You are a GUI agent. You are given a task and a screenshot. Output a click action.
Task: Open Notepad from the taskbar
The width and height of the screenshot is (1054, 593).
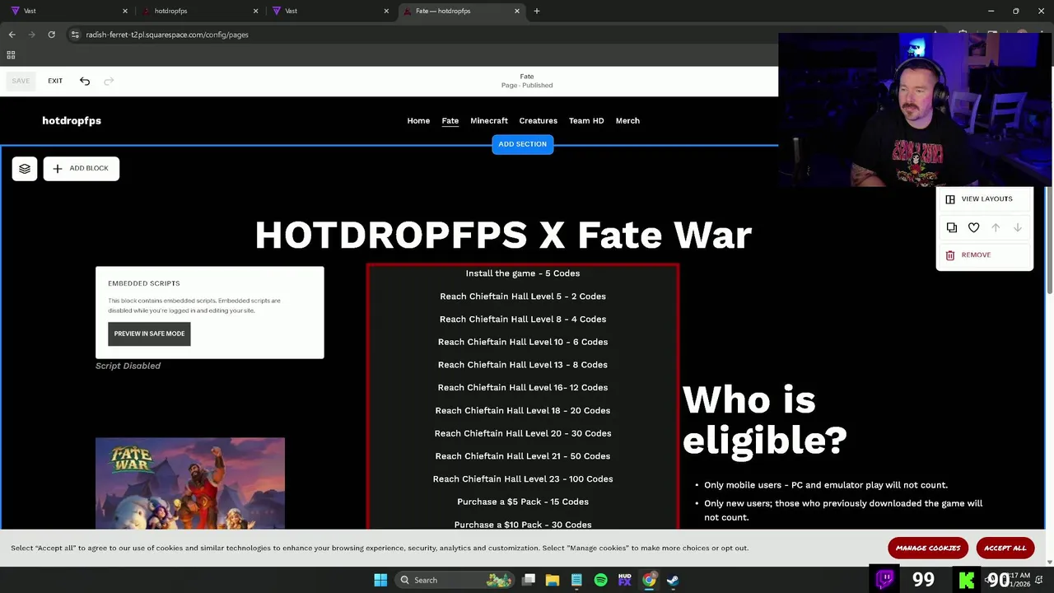coord(576,580)
